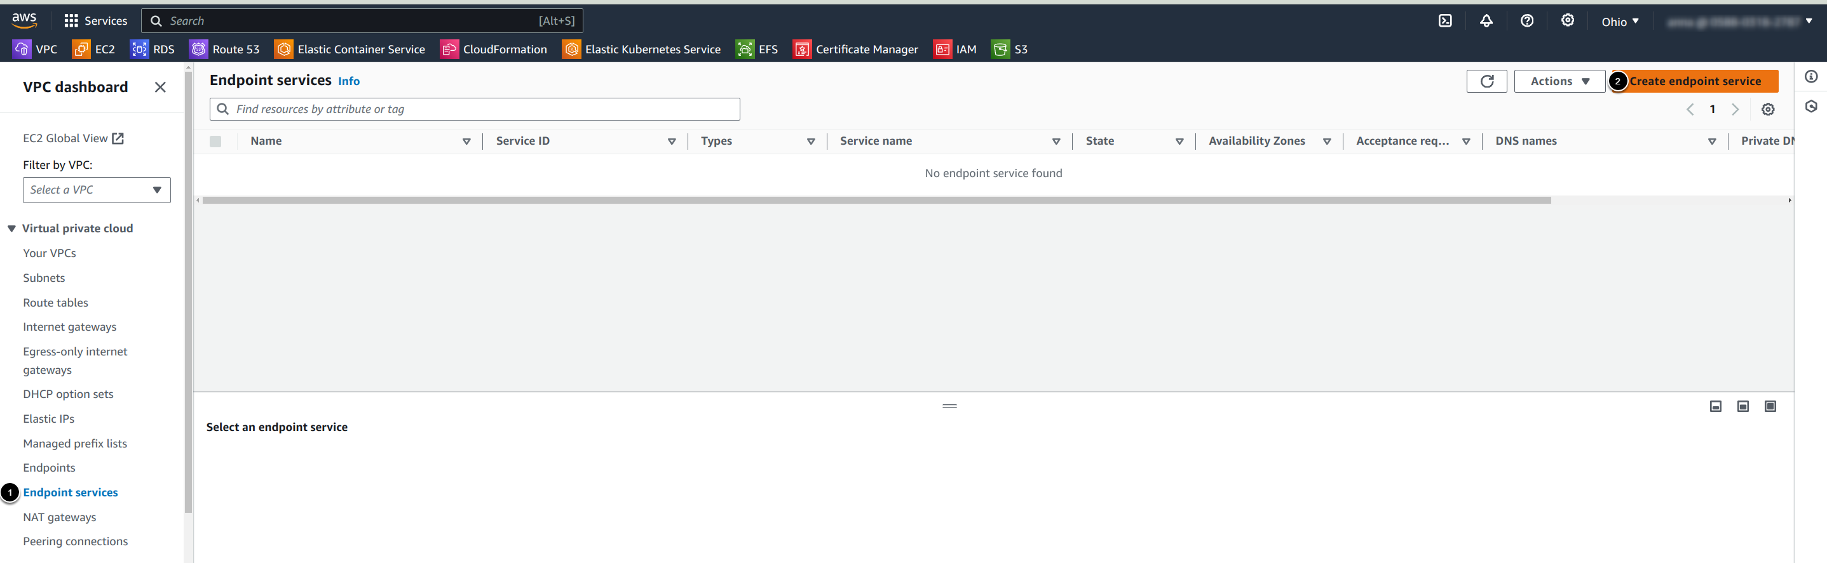Open the Actions dropdown

[x=1559, y=81]
